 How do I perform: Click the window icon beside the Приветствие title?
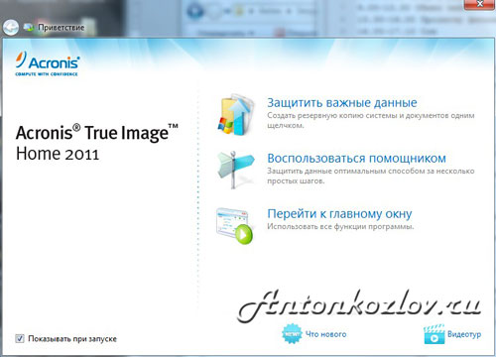[x=29, y=28]
